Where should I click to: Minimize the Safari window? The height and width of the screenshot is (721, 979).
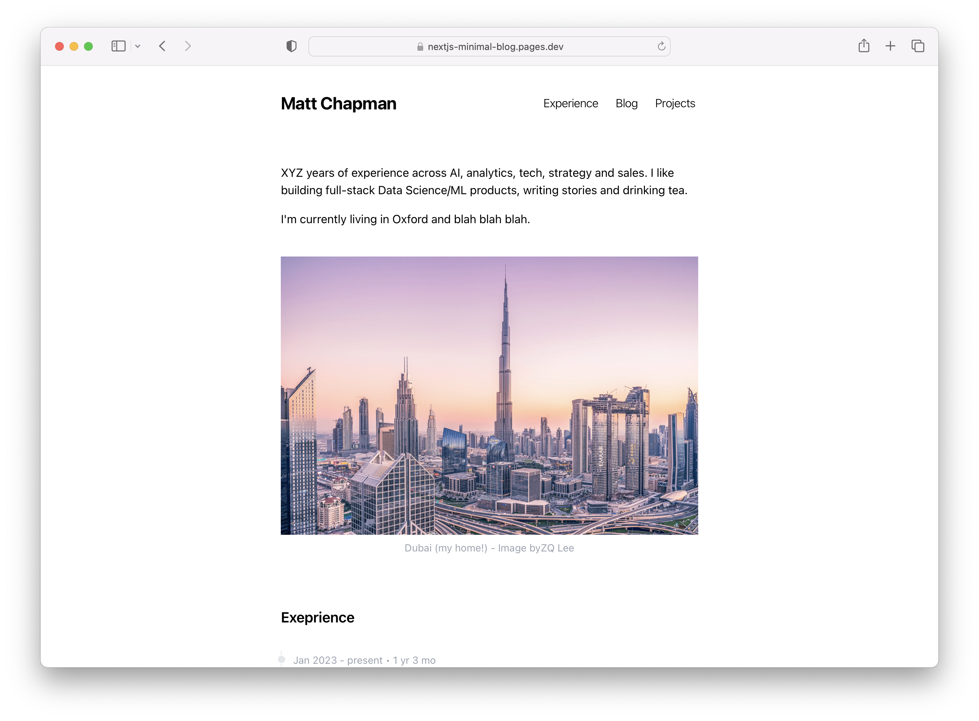pos(74,46)
